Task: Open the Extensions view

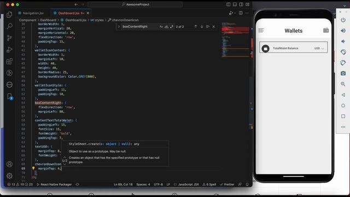Action: pyautogui.click(x=9, y=61)
